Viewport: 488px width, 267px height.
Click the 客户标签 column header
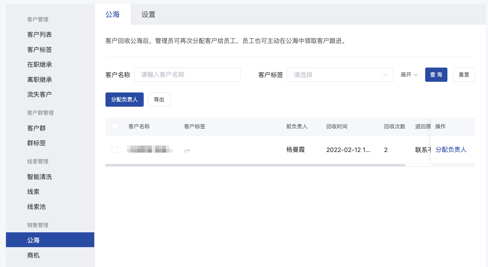coord(195,127)
